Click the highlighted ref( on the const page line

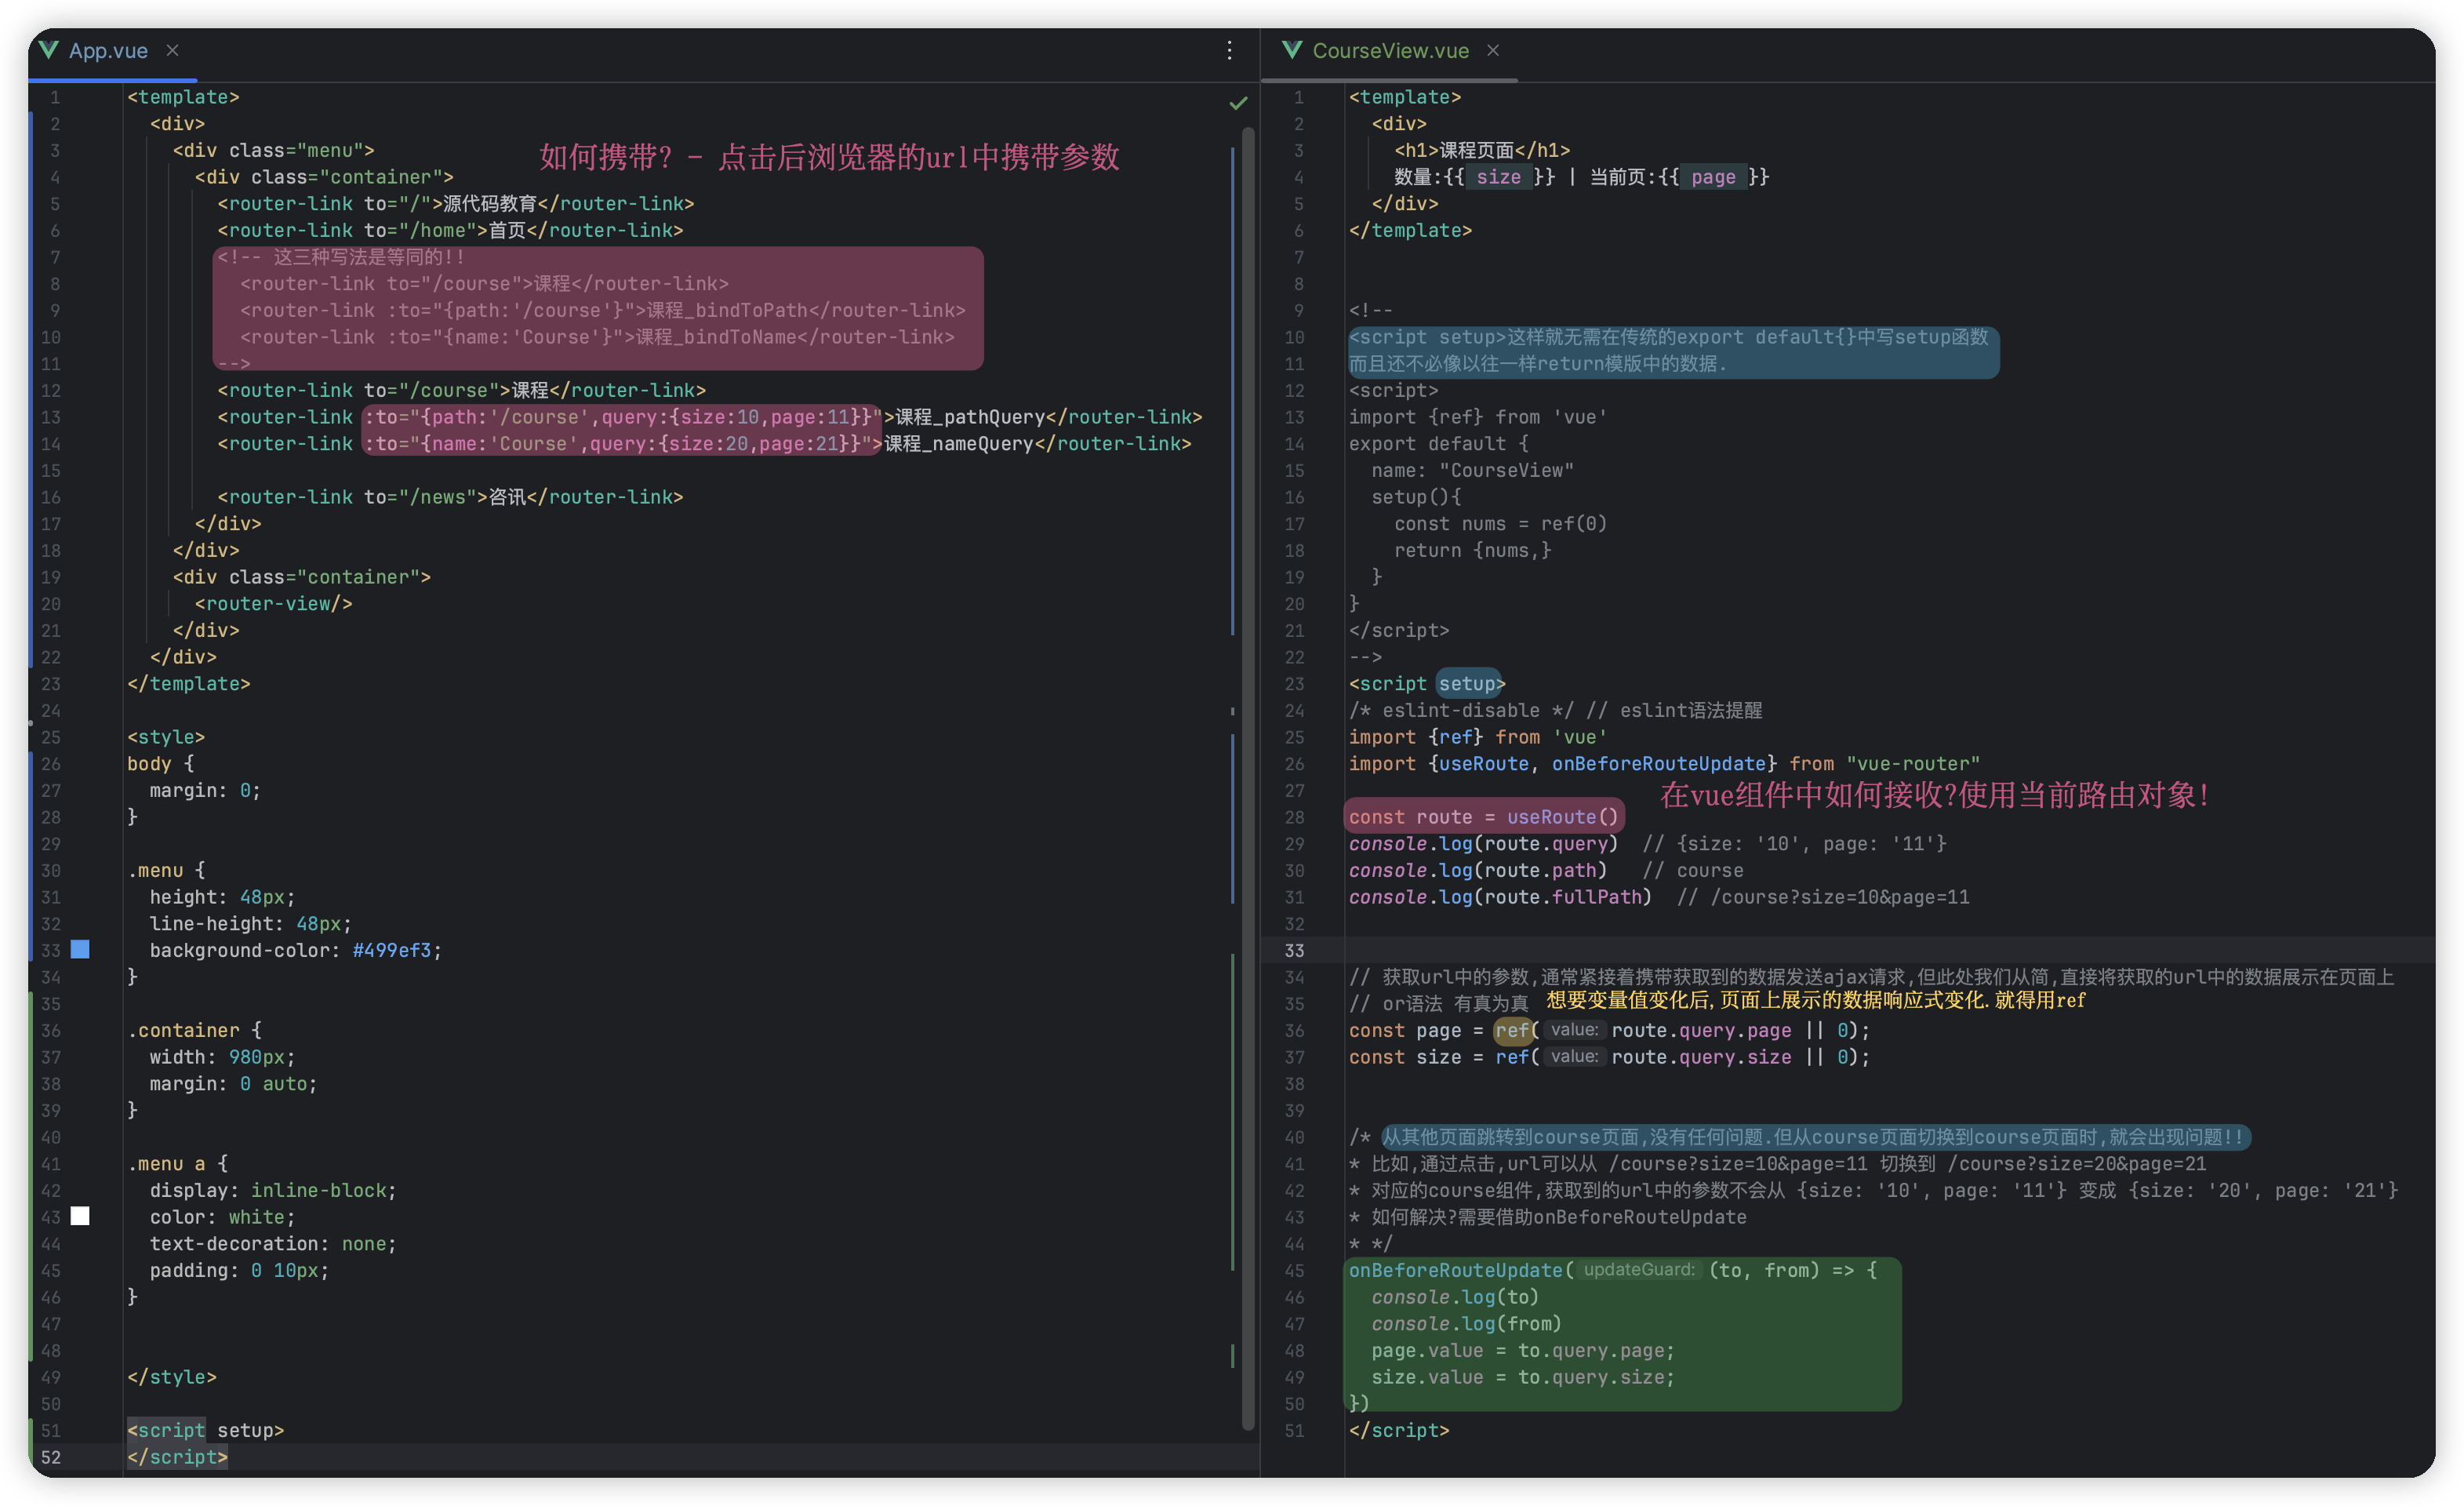tap(1512, 1030)
